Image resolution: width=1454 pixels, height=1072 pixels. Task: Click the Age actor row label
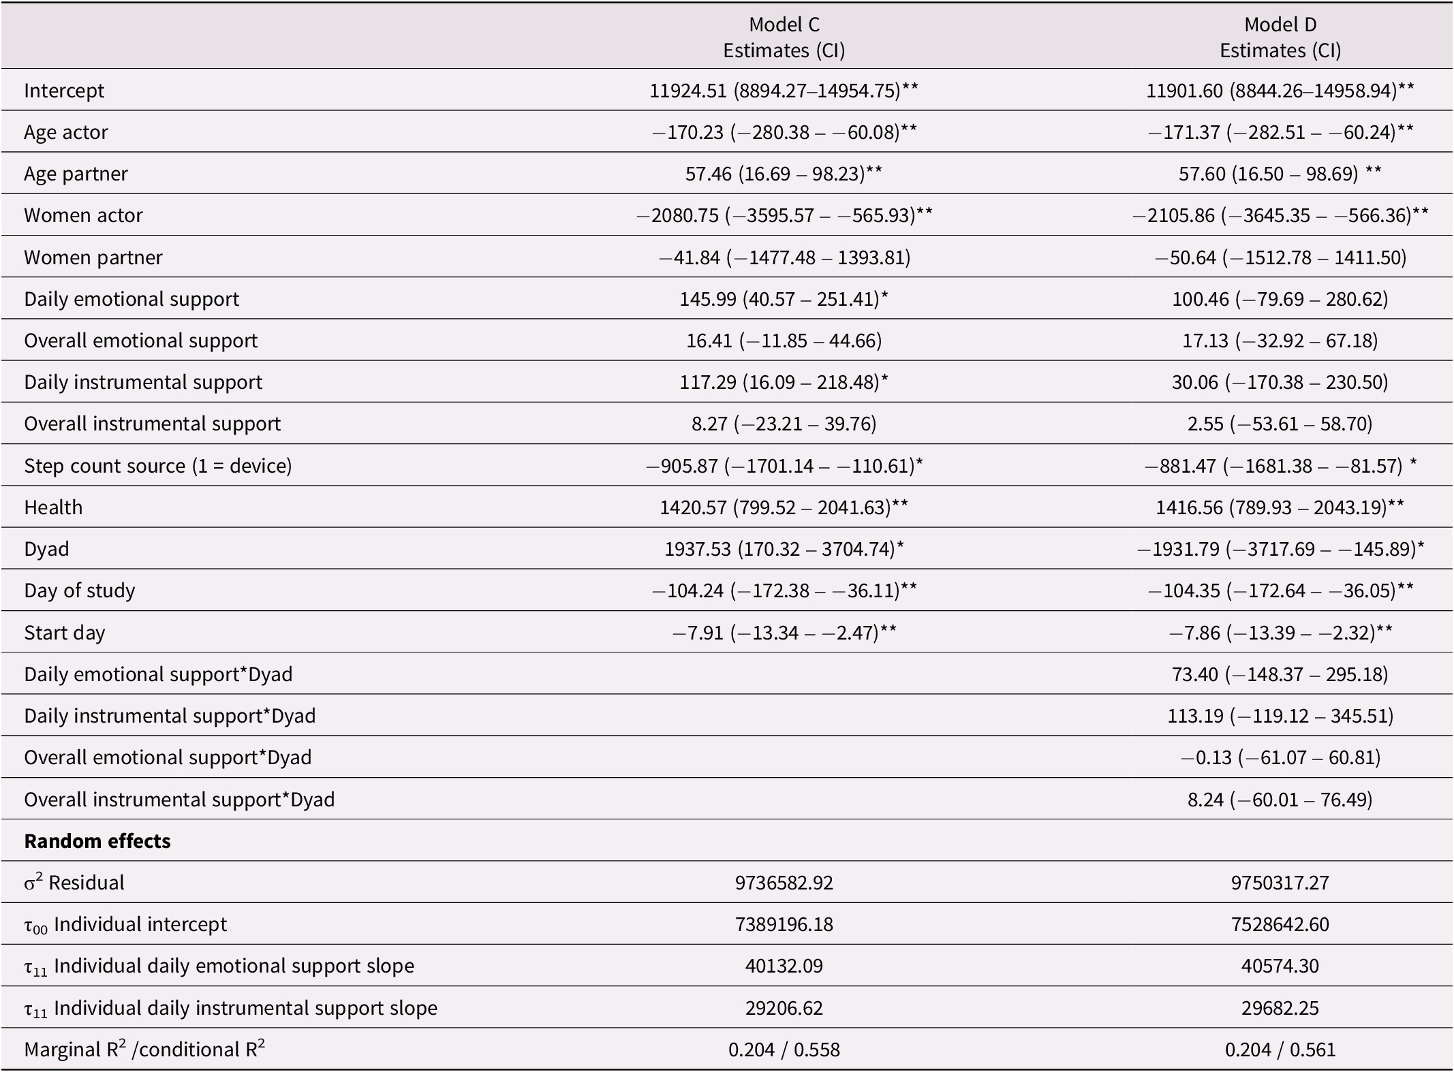[x=66, y=132]
